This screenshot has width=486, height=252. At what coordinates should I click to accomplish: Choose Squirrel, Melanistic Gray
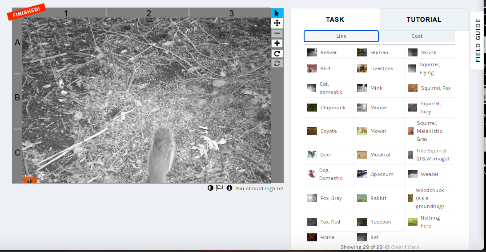pyautogui.click(x=429, y=131)
